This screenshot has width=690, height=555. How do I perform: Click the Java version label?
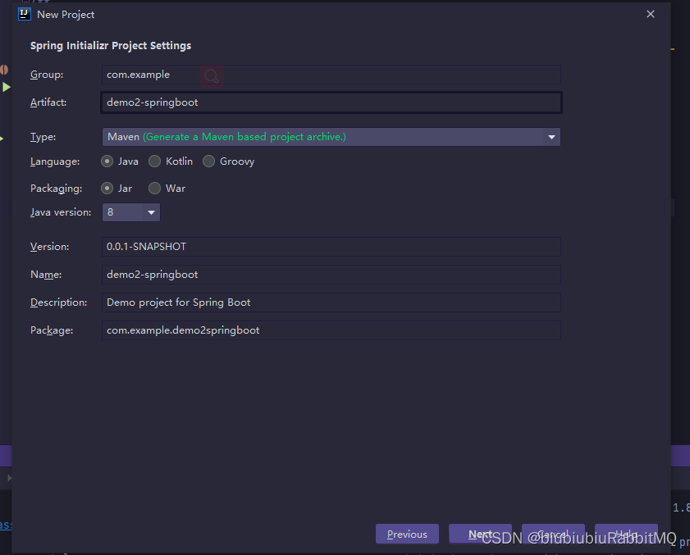click(61, 212)
